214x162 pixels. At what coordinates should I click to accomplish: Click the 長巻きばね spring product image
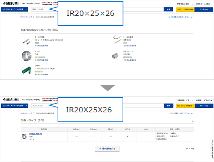point(116,40)
